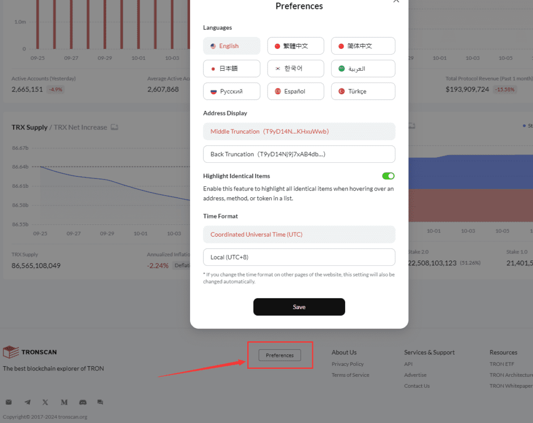Click the Discord icon in the footer
This screenshot has width=533, height=423.
coord(83,402)
